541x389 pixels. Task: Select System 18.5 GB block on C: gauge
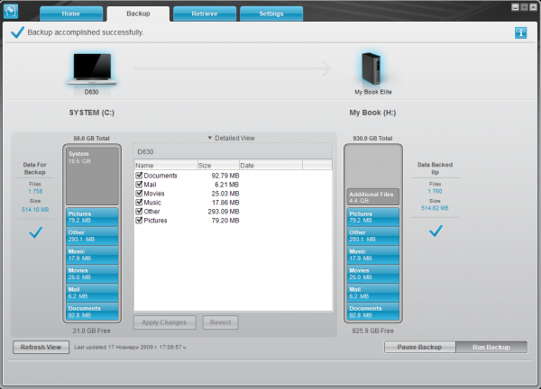(92, 176)
